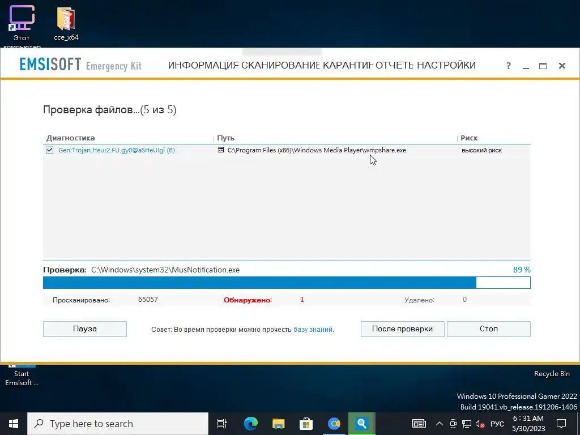Switch to the СКАНИРОВАНИЕ tab
Viewport: 580px width, 435px height.
(280, 66)
